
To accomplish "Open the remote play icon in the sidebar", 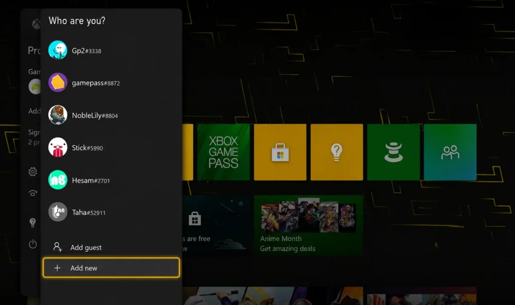I will tap(33, 193).
